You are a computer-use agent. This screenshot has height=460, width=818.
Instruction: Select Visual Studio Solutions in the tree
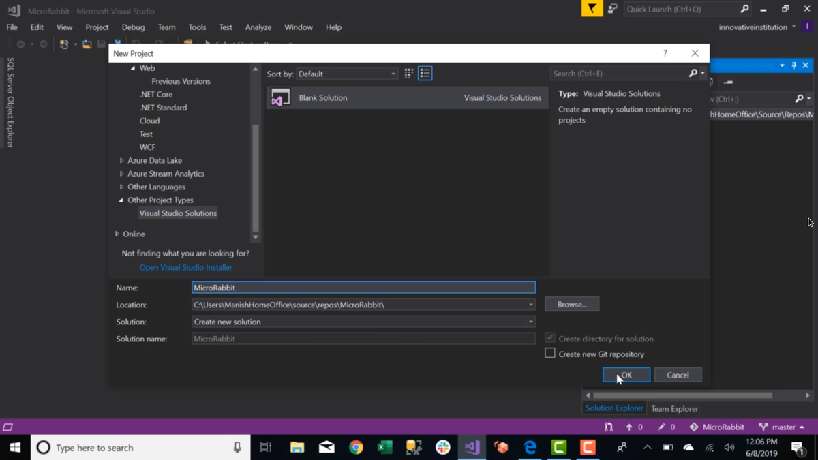[x=178, y=213]
